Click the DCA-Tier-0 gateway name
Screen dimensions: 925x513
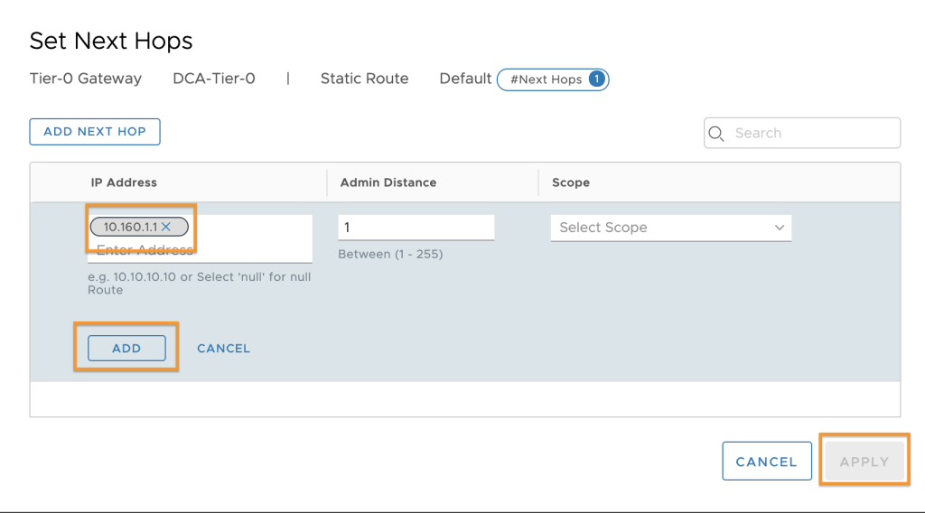coord(213,79)
